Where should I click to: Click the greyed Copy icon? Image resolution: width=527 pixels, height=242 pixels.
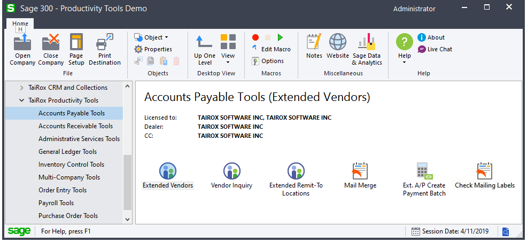click(x=151, y=61)
